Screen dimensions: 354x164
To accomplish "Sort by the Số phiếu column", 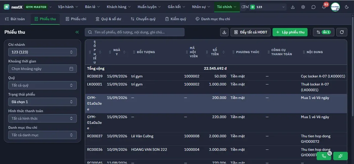I will pyautogui.click(x=100, y=52).
